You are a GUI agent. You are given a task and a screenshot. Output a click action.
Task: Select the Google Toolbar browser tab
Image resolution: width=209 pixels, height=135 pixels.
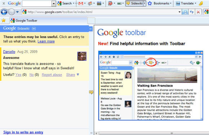[x=49, y=20]
